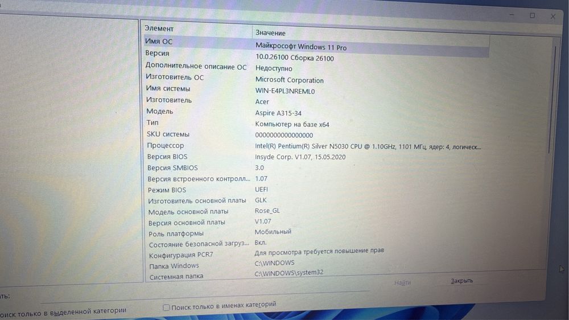Maximize the System Information window
Screen dimensions: 569x320
click(x=532, y=15)
